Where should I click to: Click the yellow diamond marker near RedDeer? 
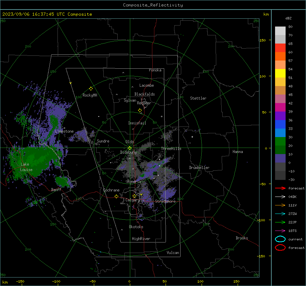140,111
